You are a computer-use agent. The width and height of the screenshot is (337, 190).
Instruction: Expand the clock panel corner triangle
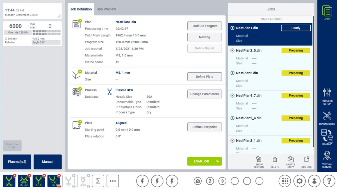pos(59,16)
